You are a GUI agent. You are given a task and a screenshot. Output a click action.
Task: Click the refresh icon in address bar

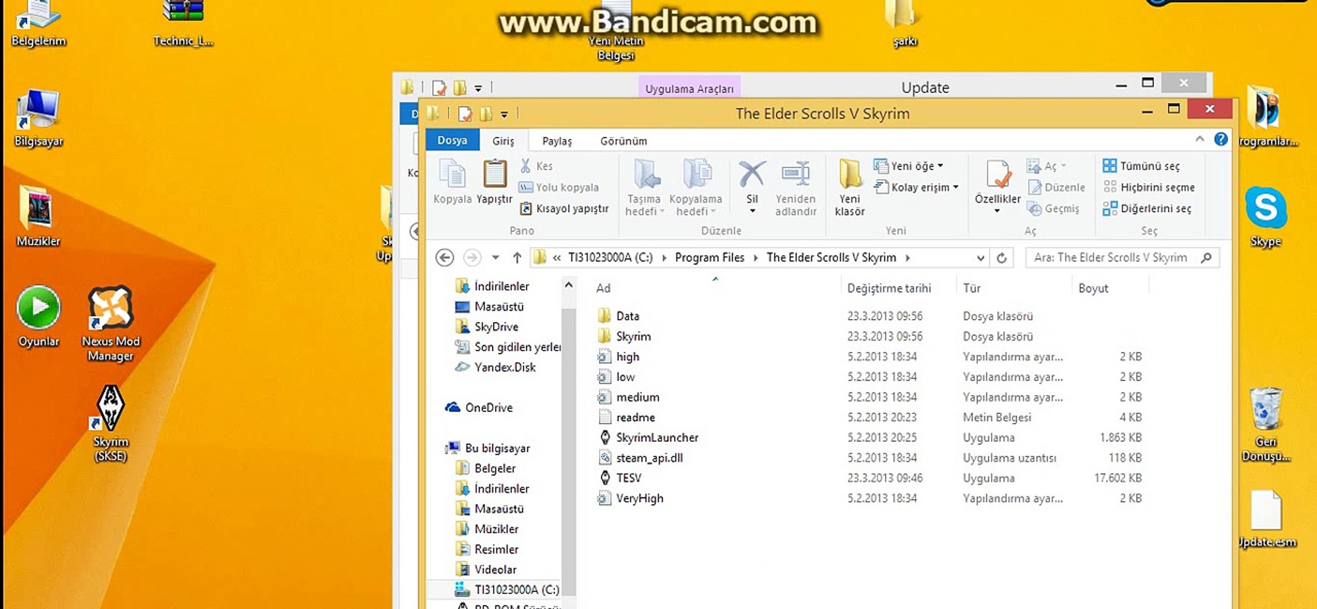[x=1002, y=258]
